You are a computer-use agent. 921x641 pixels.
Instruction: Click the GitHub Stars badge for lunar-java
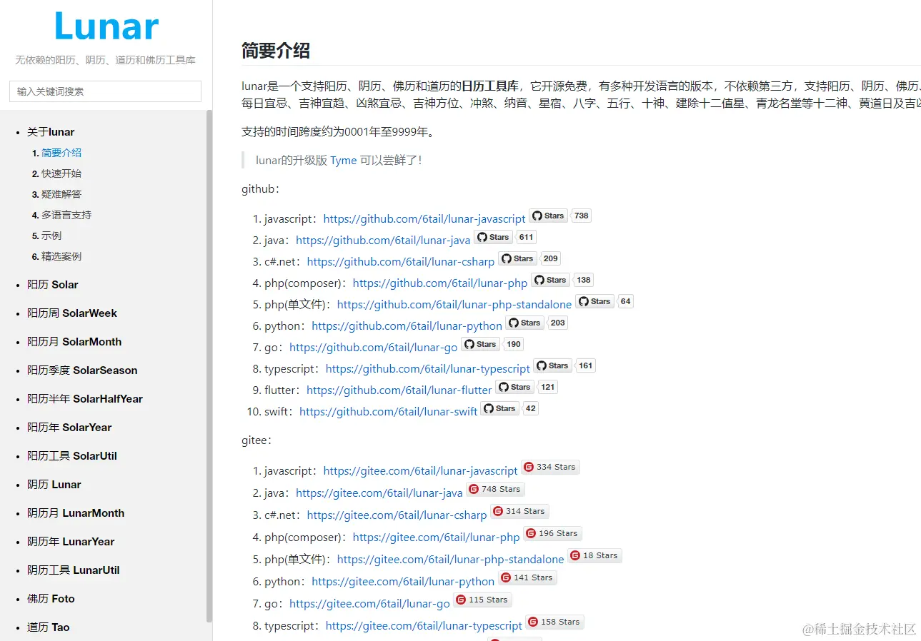(x=494, y=237)
